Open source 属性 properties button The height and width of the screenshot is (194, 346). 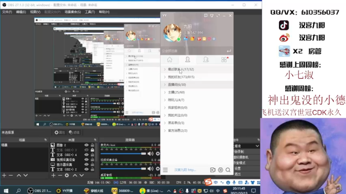pyautogui.click(x=60, y=132)
